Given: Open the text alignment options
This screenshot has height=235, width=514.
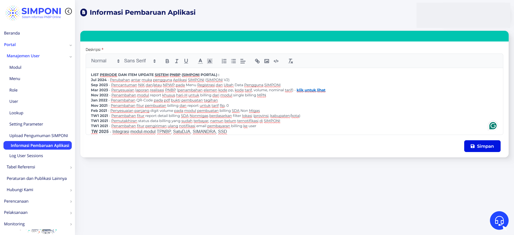Looking at the screenshot, I should click(243, 61).
